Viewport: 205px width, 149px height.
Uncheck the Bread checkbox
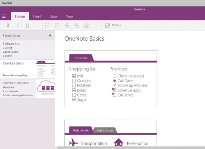click(x=74, y=90)
